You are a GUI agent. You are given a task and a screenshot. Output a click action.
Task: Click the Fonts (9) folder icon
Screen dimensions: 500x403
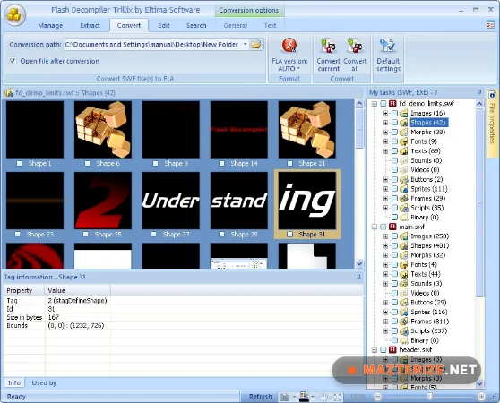[404, 141]
